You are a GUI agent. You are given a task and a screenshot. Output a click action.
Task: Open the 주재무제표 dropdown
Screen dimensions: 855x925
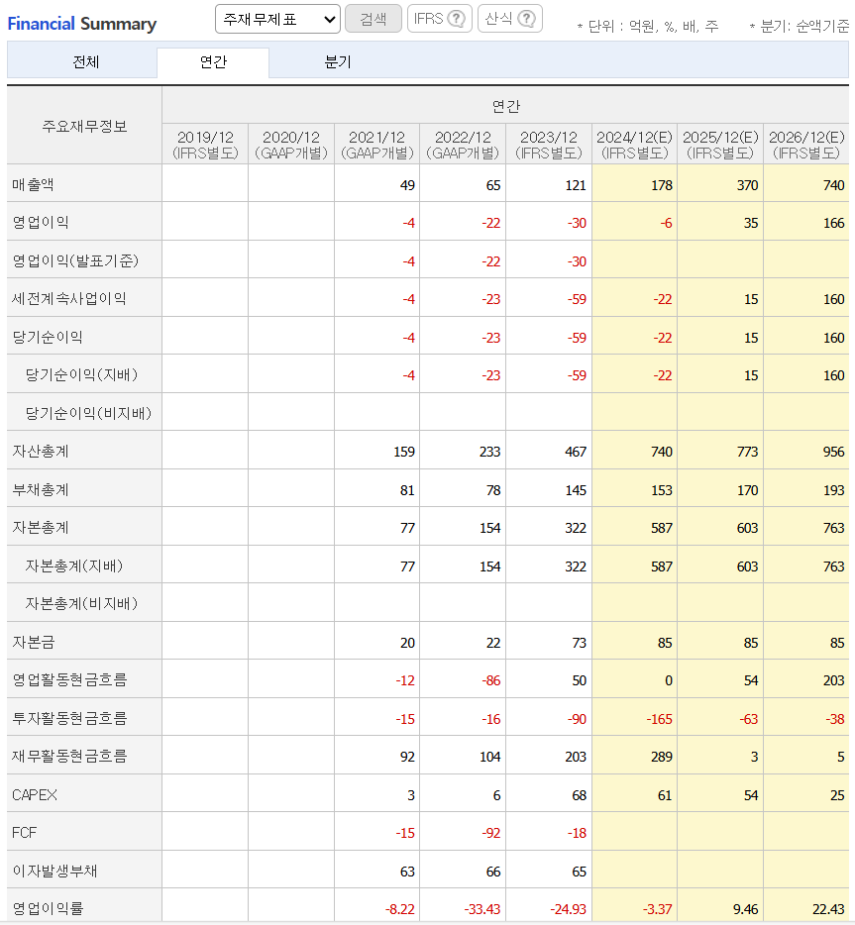pos(277,19)
